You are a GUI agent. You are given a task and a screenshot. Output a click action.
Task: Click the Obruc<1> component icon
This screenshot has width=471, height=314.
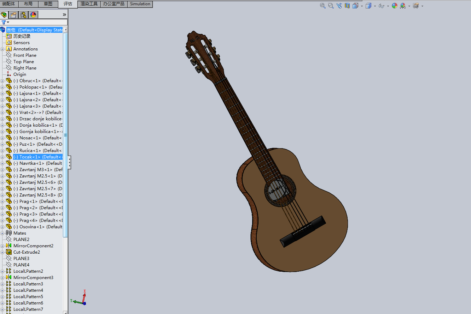click(9, 81)
